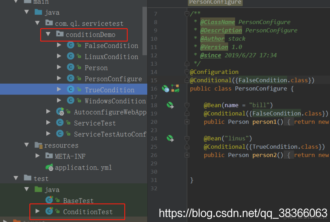Click the Spring bean gutter icon on line 16
This screenshot has width=330, height=222.
(x=166, y=89)
